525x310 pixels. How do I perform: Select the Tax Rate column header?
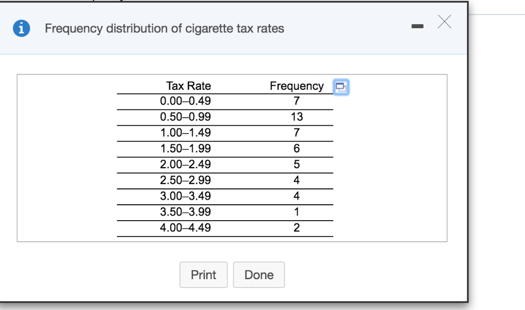pyautogui.click(x=189, y=86)
